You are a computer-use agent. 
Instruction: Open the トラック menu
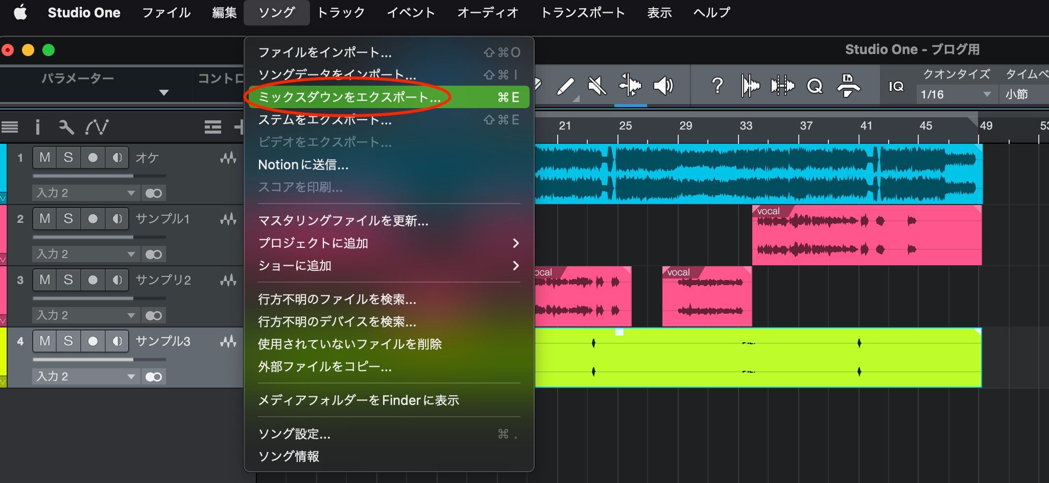tap(340, 13)
